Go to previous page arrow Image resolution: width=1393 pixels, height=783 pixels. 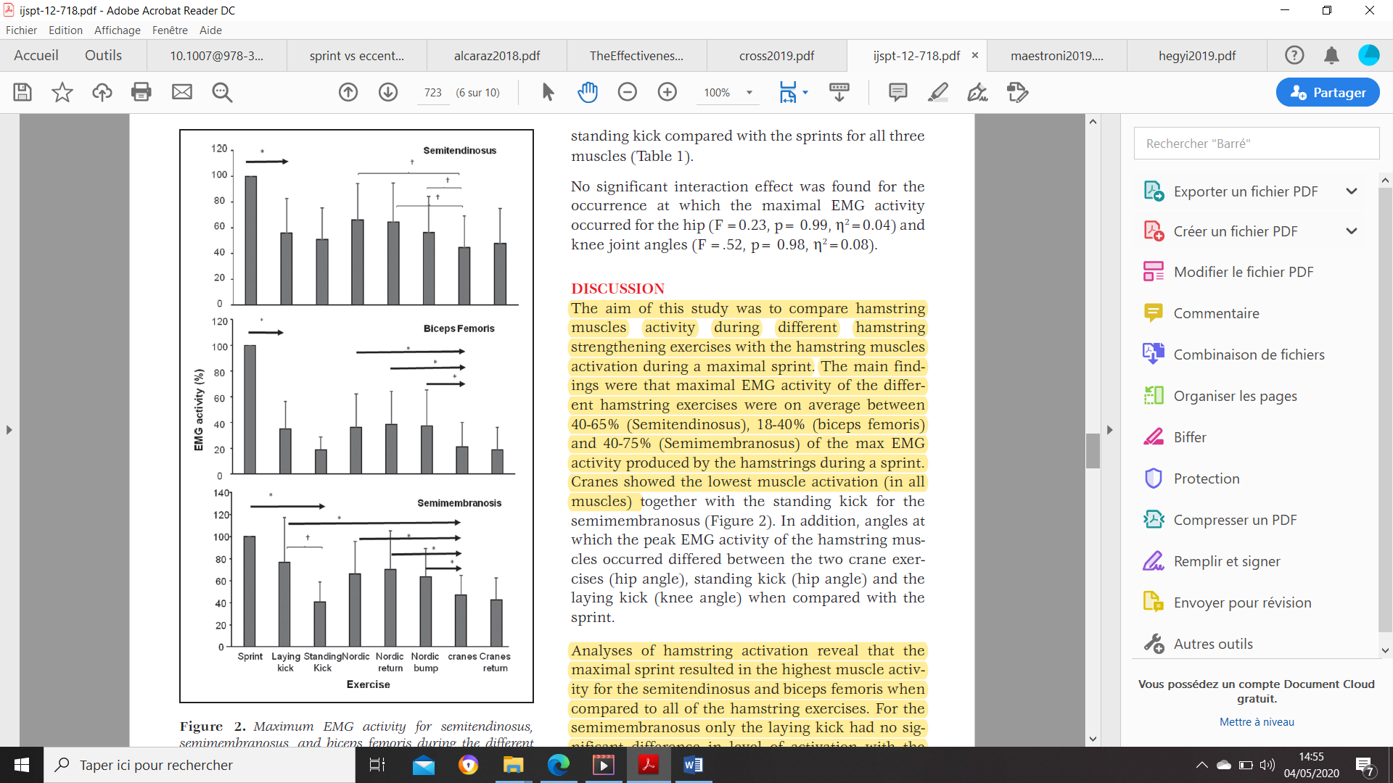click(x=348, y=92)
